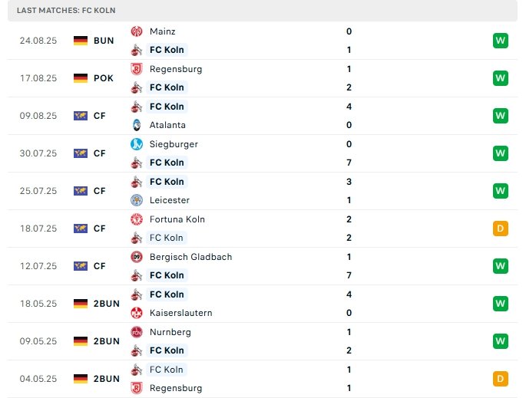This screenshot has width=526, height=398.
Task: Open the Regensburg team link in POK match
Action: pyautogui.click(x=176, y=69)
